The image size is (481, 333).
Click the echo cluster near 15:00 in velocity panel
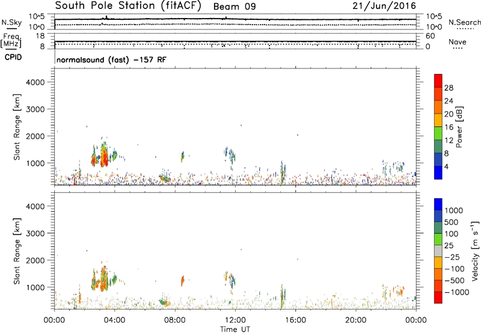283,296
